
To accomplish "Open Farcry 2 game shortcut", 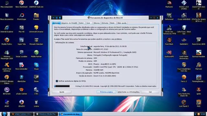I will (184, 79).
